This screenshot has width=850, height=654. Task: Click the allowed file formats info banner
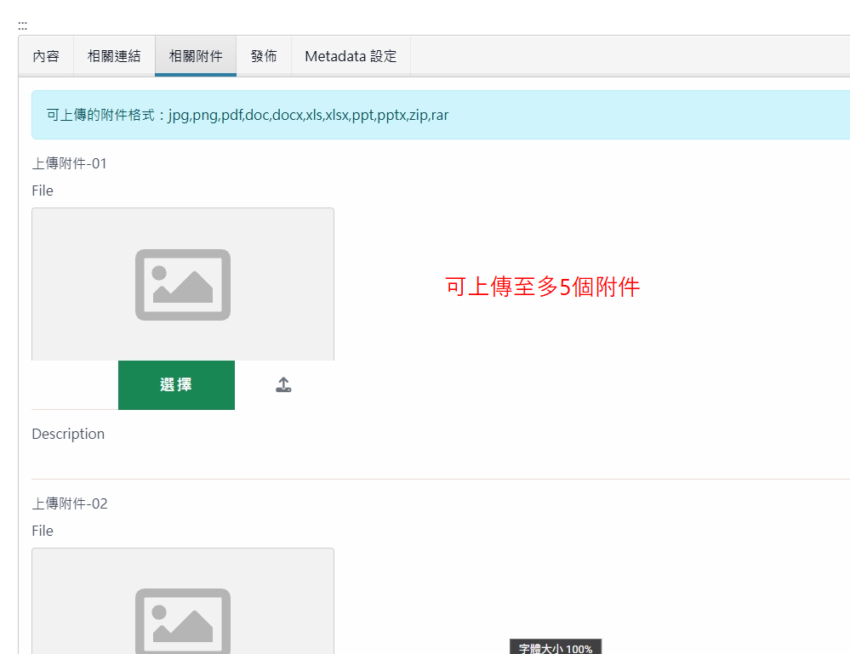pyautogui.click(x=425, y=114)
